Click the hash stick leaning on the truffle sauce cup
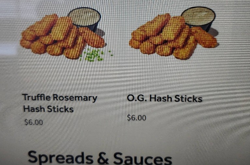The width and height of the screenshot is (250, 165). (92, 38)
